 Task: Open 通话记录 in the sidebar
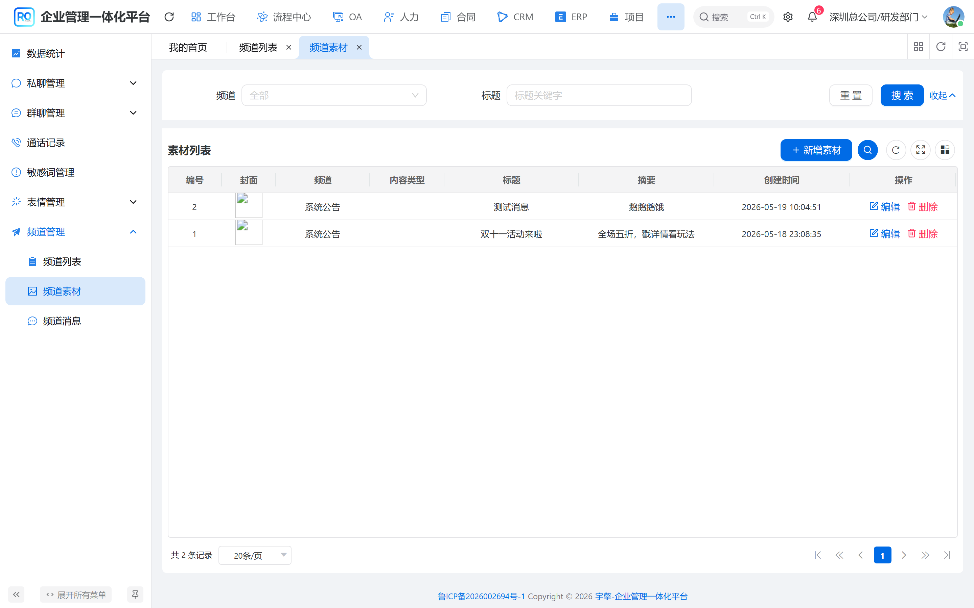(x=75, y=143)
